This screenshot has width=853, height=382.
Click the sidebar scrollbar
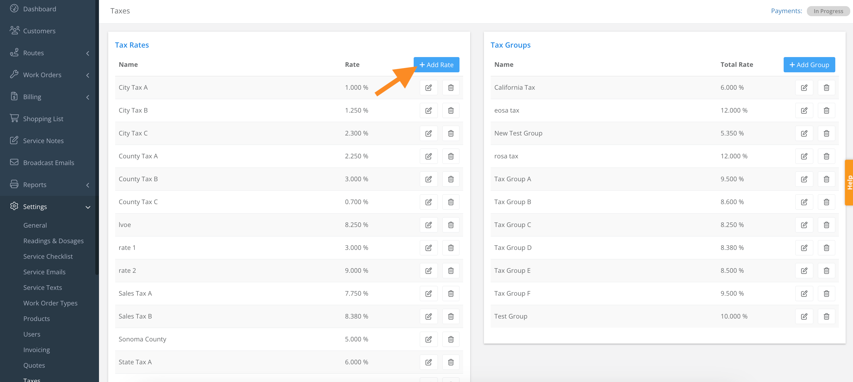(97, 137)
